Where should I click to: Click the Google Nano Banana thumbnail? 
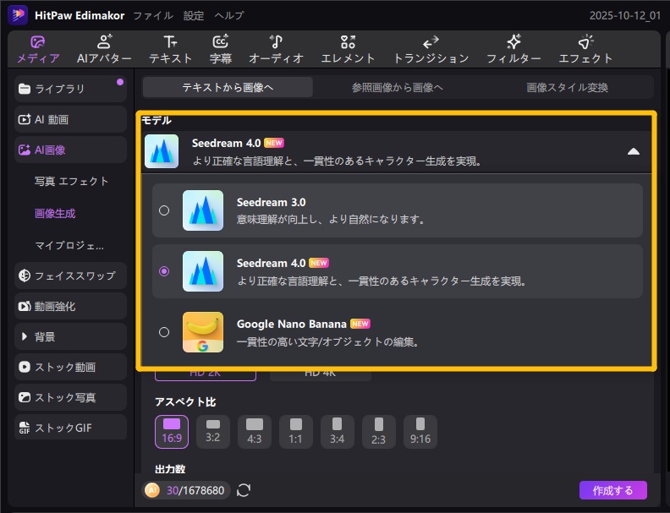point(203,332)
